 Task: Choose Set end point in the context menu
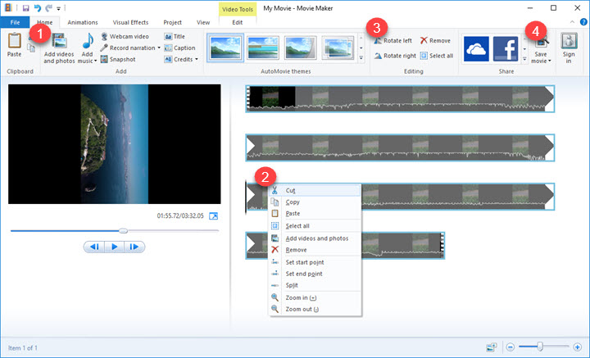coord(315,274)
